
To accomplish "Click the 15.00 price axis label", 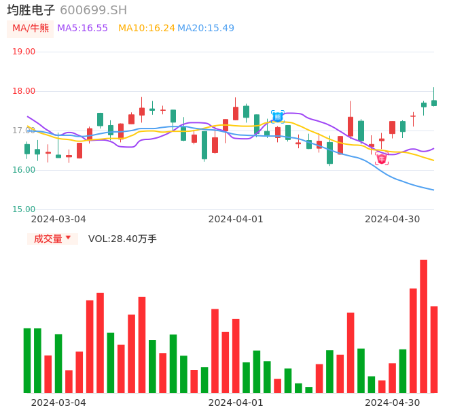I will click(x=24, y=209).
